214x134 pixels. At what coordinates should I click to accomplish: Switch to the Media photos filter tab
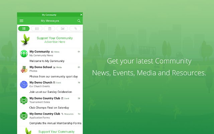click(x=63, y=28)
